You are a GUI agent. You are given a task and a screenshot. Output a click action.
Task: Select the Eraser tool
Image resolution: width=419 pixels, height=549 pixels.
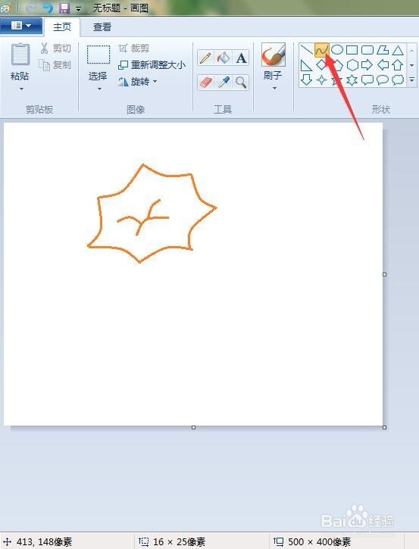[205, 83]
